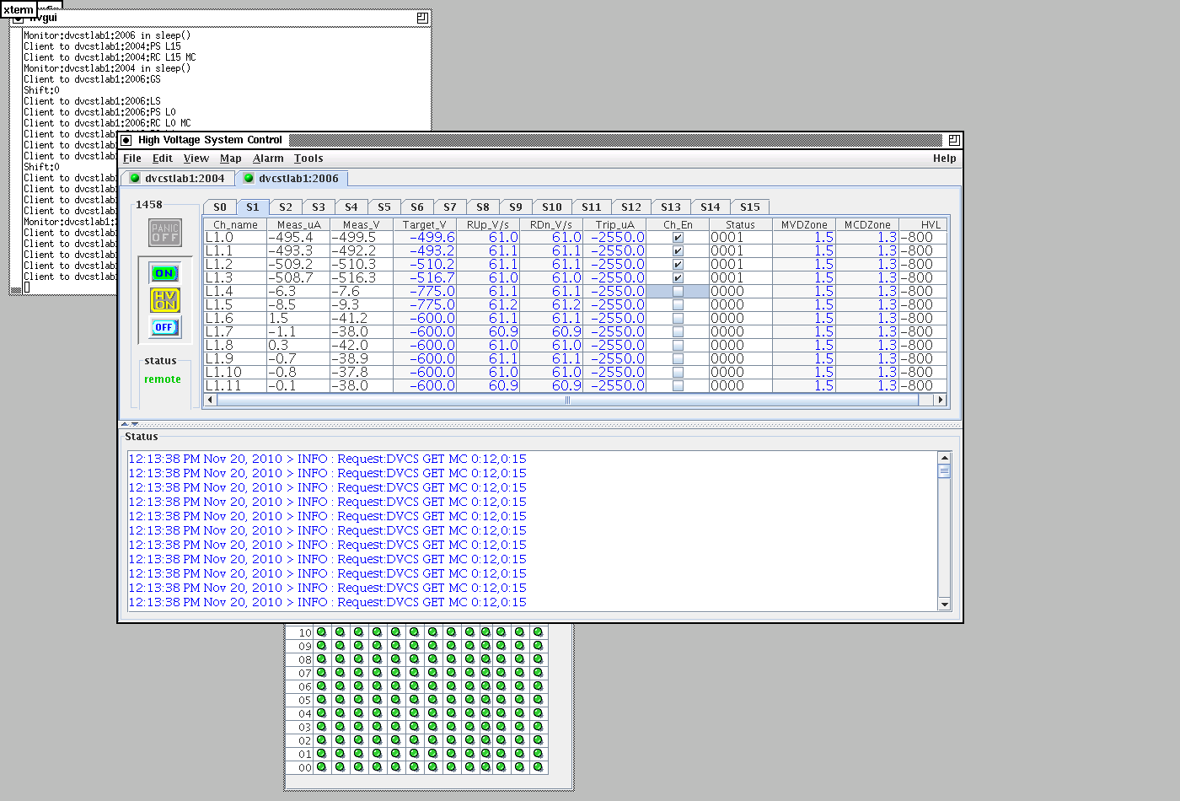
Task: Click the blue OFF button
Action: pos(165,327)
